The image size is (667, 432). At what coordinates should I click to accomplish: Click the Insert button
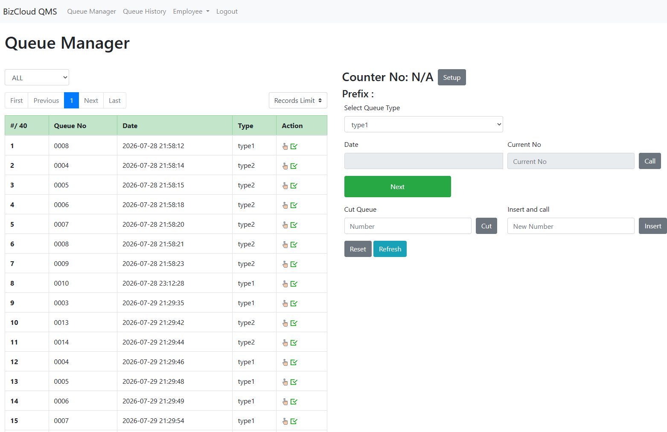pyautogui.click(x=652, y=226)
